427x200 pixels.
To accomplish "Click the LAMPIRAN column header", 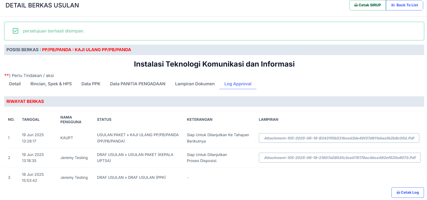I will [268, 119].
